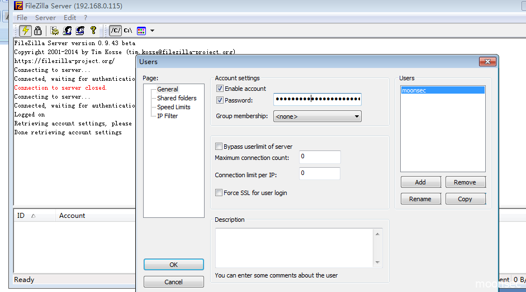
Task: Open the Edit menu
Action: click(x=70, y=18)
